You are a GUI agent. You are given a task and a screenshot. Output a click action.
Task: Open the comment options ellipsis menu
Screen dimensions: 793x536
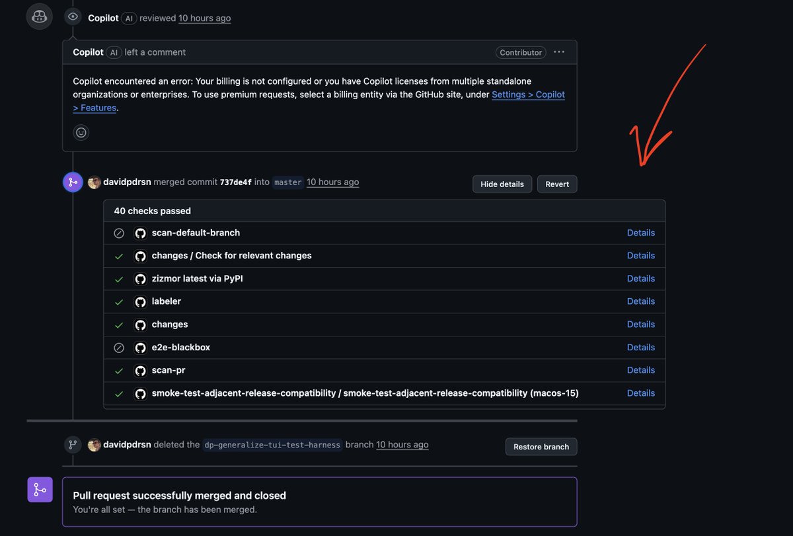click(x=559, y=52)
